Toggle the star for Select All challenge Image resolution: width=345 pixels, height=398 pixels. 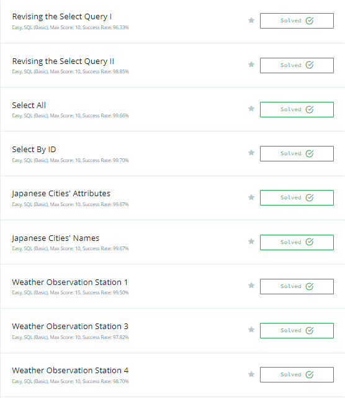click(x=251, y=109)
